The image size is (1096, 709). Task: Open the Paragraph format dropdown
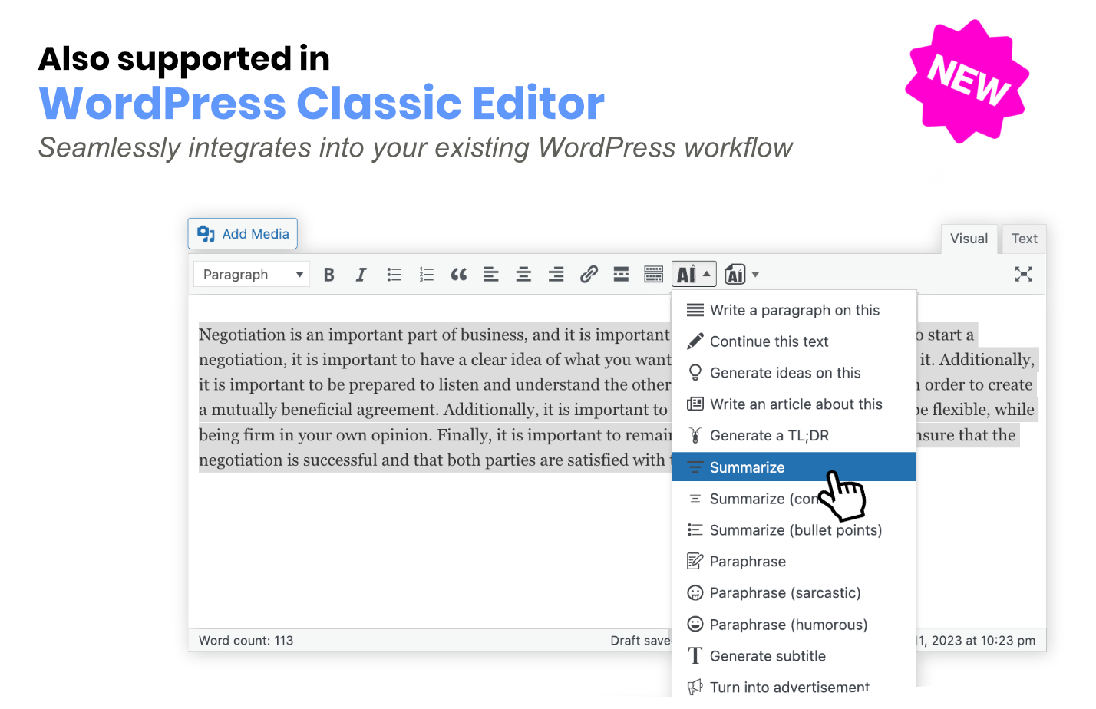pyautogui.click(x=252, y=275)
